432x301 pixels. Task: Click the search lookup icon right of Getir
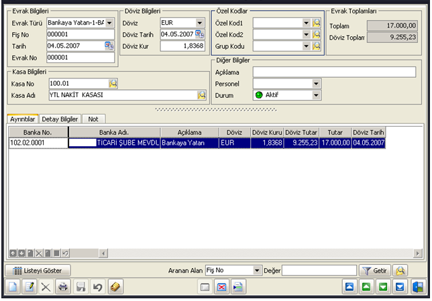[x=400, y=271]
